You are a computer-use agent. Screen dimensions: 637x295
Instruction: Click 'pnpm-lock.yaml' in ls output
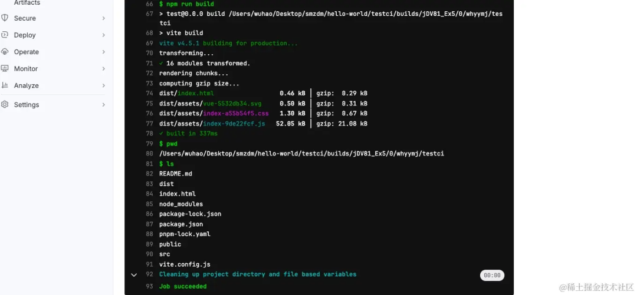pyautogui.click(x=185, y=234)
